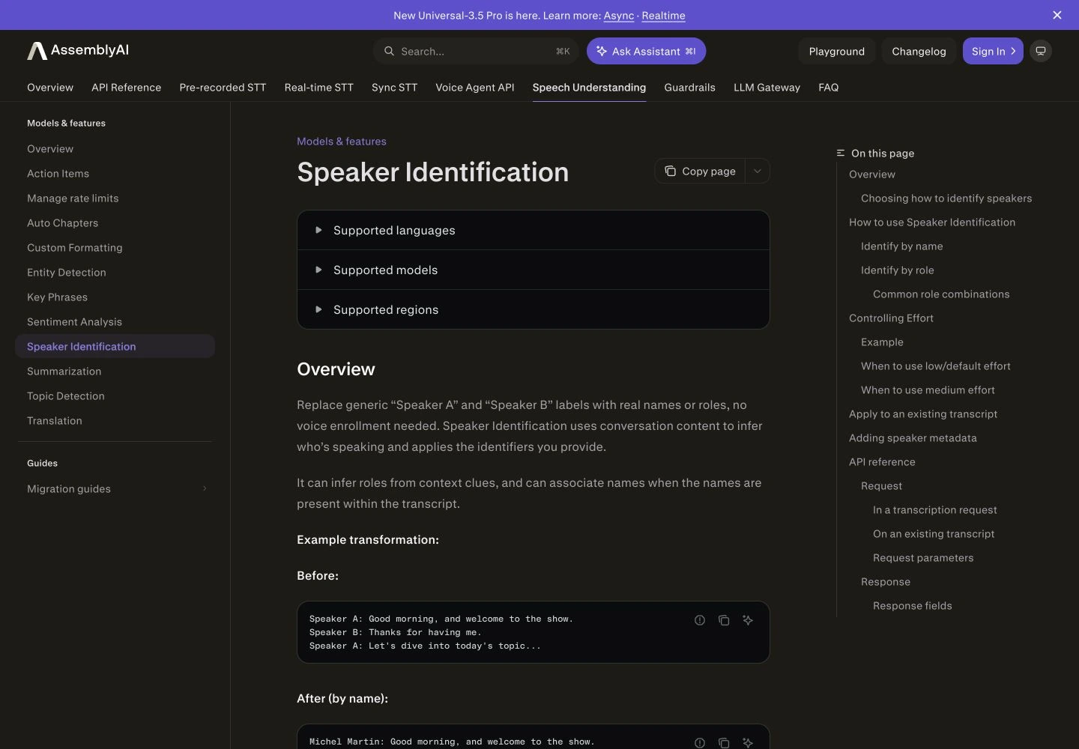
Task: Open Key Phrases in sidebar
Action: pyautogui.click(x=115, y=297)
